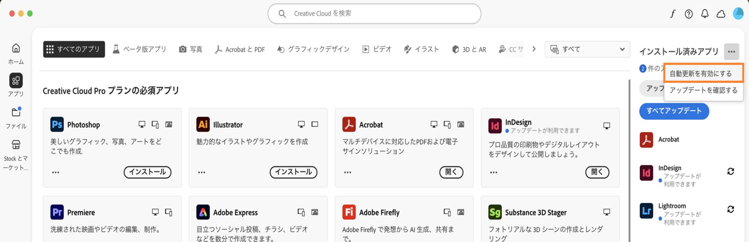Image resolution: width=749 pixels, height=242 pixels.
Task: Click the Photoshop desktop platform icon
Action: 142,124
